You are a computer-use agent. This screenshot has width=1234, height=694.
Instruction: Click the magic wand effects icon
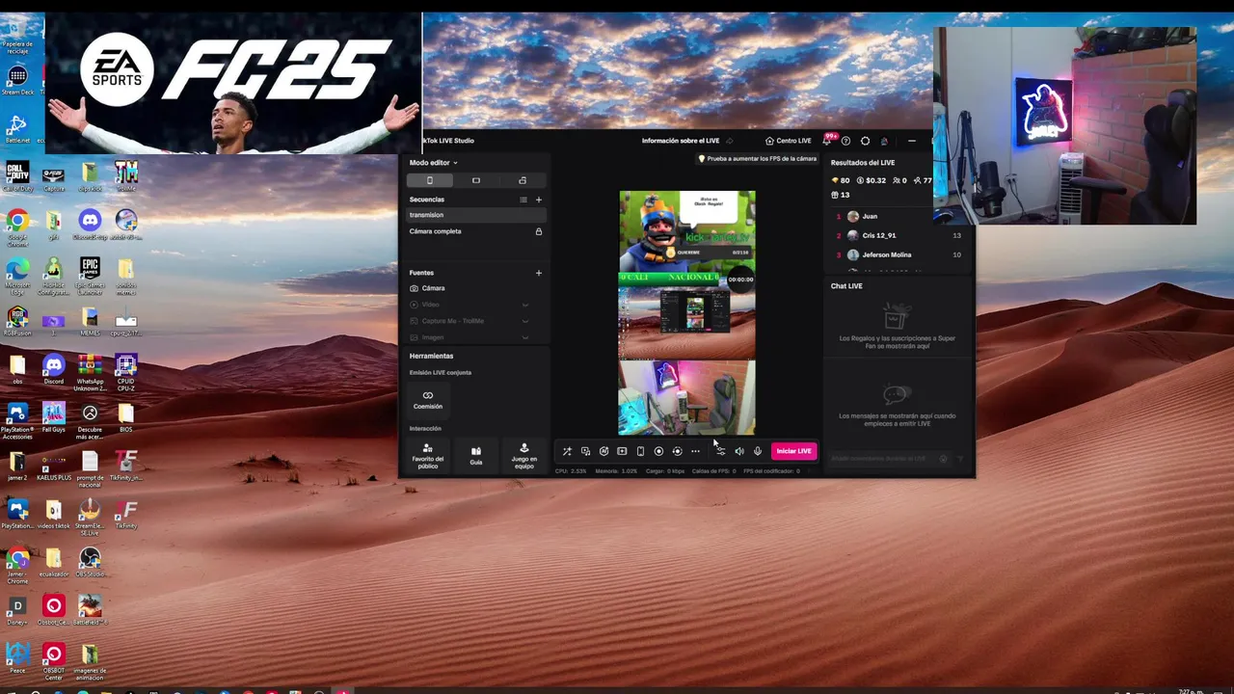(567, 451)
